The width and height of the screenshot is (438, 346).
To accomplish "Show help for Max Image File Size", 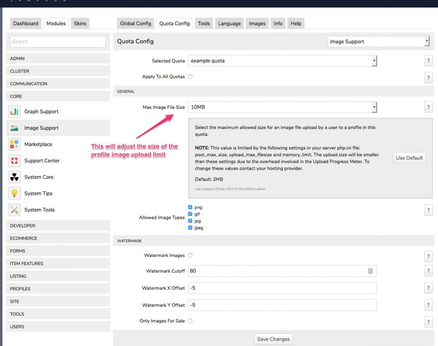I will tap(428, 107).
